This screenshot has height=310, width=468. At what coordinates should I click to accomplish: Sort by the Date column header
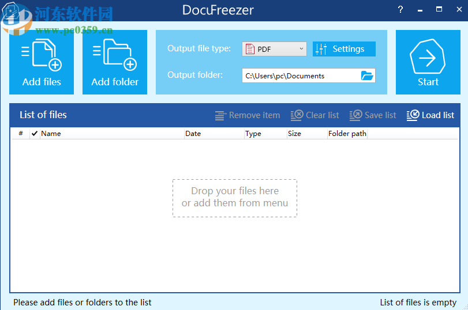[x=214, y=134]
